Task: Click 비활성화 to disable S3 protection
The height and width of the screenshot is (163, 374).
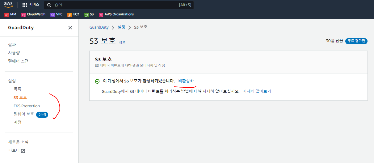Action: click(x=186, y=81)
